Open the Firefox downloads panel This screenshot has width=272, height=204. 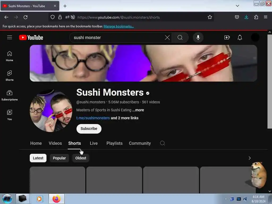246,17
